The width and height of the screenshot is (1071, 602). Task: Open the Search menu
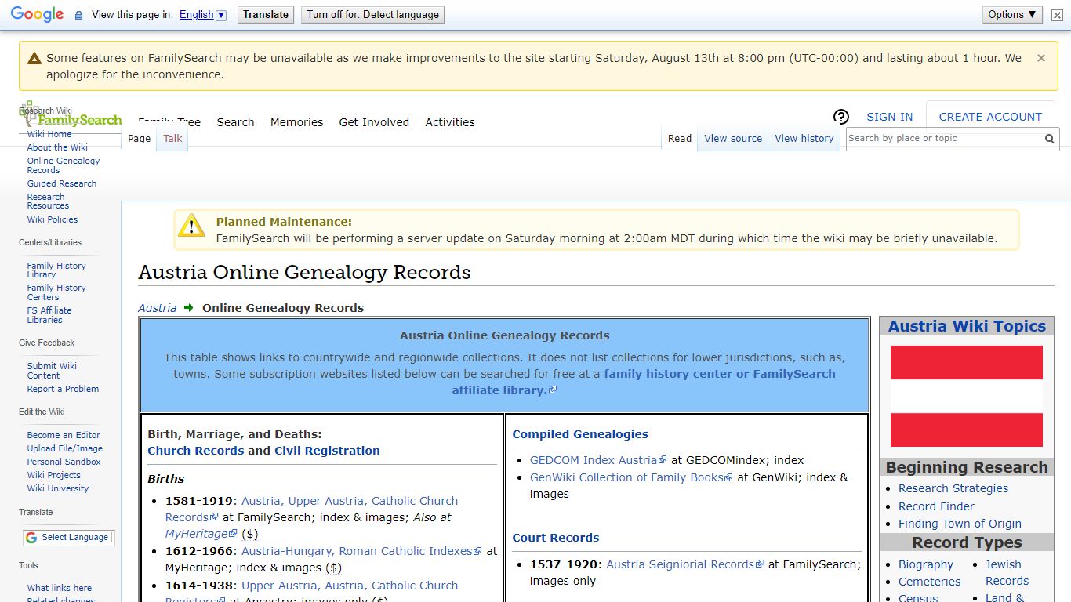click(x=235, y=122)
